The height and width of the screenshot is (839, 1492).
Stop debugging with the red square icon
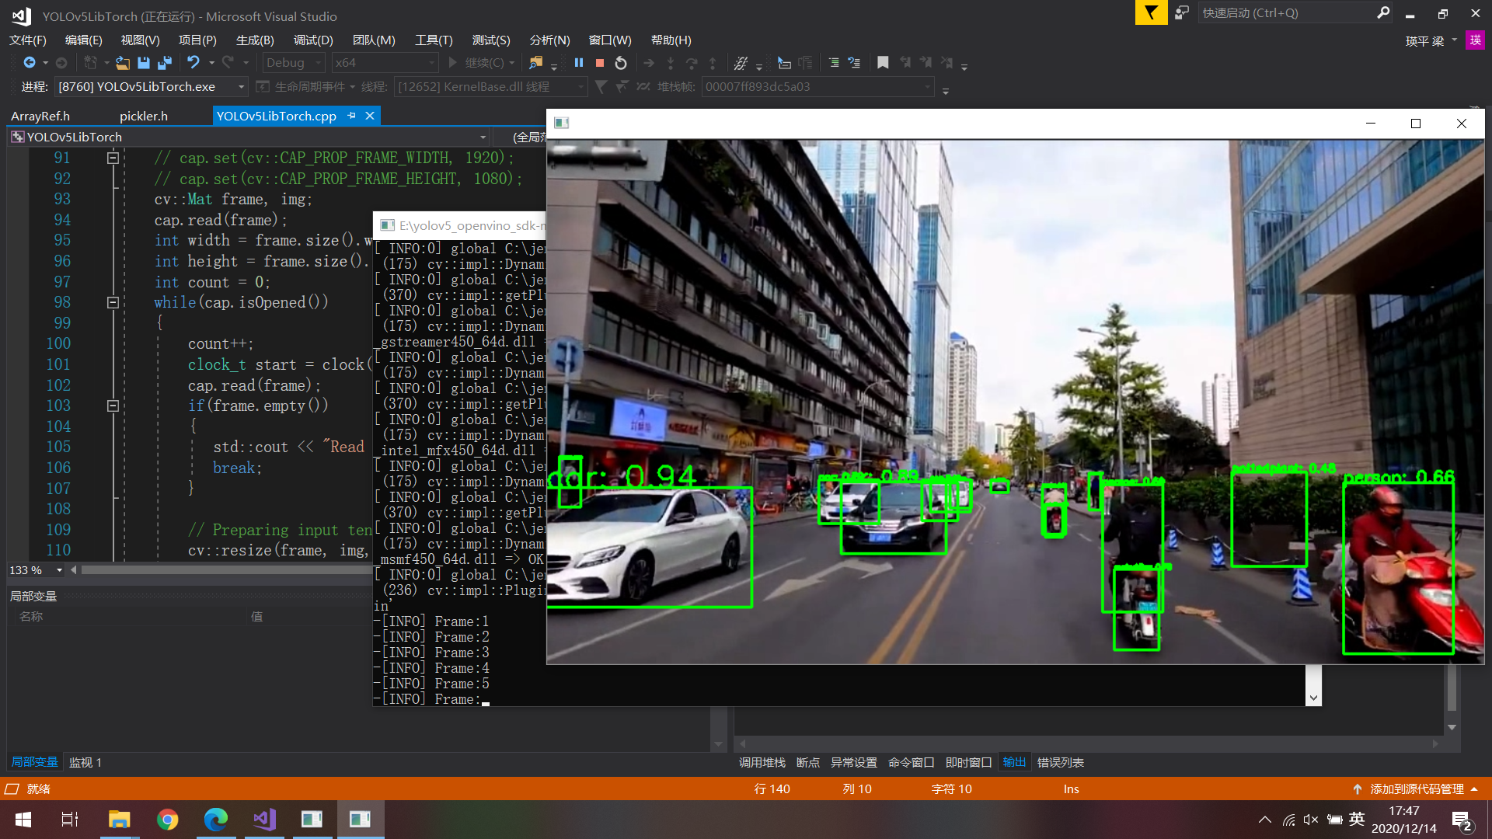click(600, 63)
